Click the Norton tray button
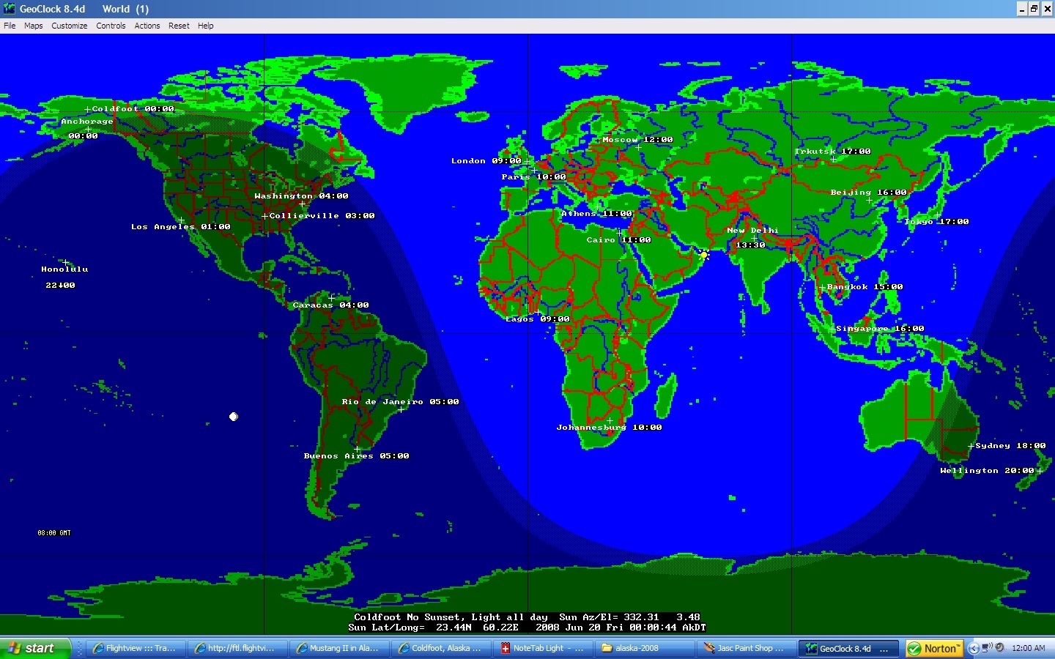Image resolution: width=1055 pixels, height=659 pixels. tap(934, 648)
